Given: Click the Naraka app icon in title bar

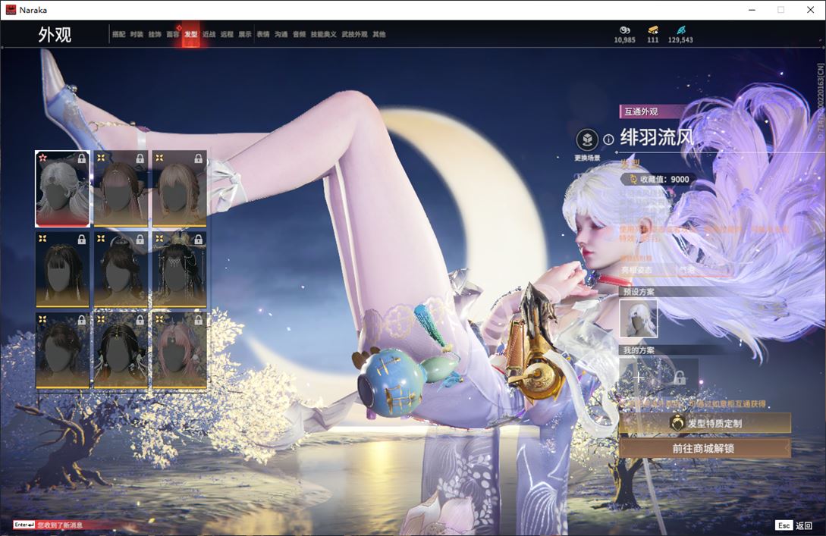Looking at the screenshot, I should click(x=11, y=10).
